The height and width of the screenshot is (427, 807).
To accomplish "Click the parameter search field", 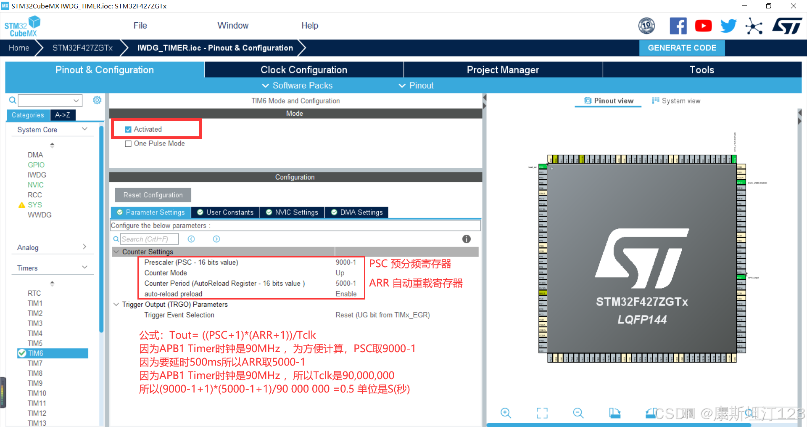I will pyautogui.click(x=149, y=239).
